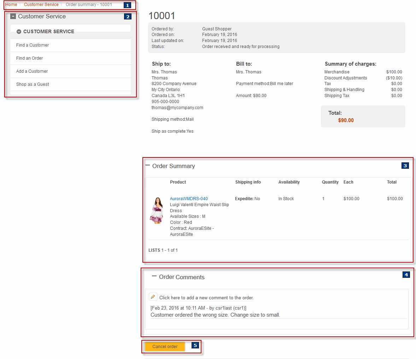Click the phone number 905-000-0000
Image resolution: width=416 pixels, height=359 pixels.
(165, 102)
